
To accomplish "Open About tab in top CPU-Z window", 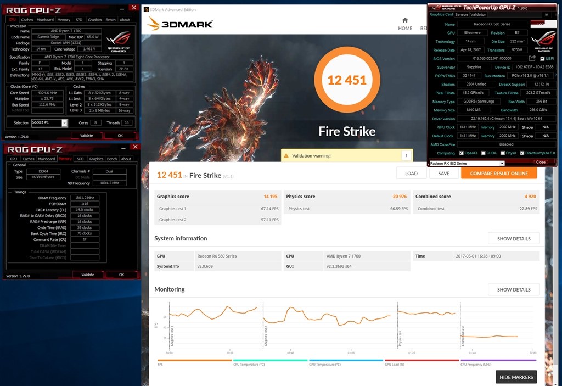I will click(x=125, y=20).
